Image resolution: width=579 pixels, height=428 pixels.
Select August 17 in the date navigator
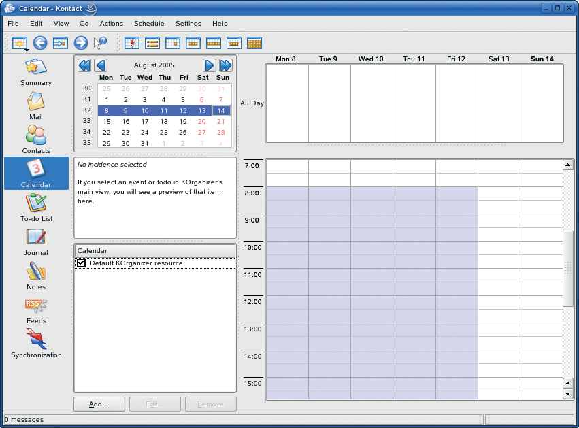(x=145, y=122)
